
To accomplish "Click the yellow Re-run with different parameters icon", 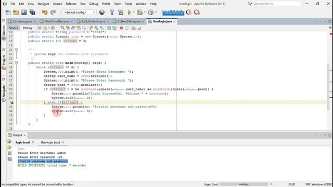I will tap(9, 147).
